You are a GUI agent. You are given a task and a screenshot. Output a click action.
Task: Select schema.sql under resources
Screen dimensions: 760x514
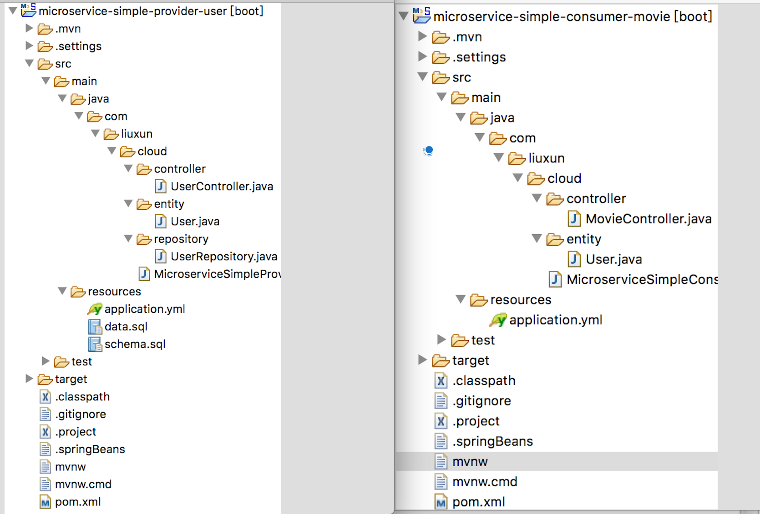(x=135, y=344)
